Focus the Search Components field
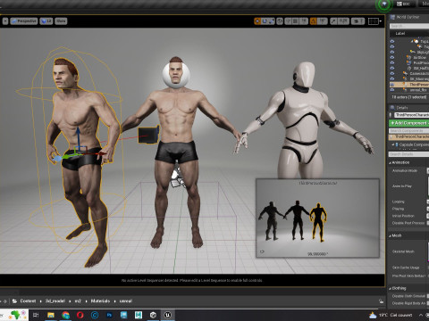The height and width of the screenshot is (321, 429). point(408,131)
